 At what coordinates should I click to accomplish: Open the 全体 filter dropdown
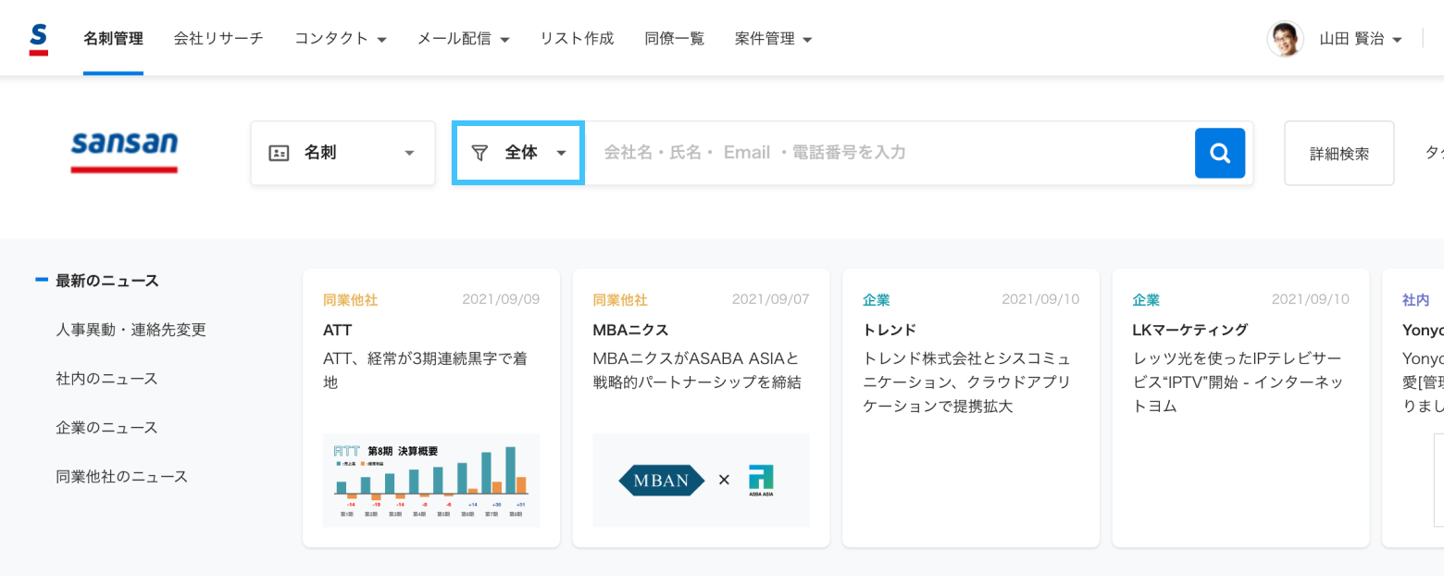[x=518, y=153]
